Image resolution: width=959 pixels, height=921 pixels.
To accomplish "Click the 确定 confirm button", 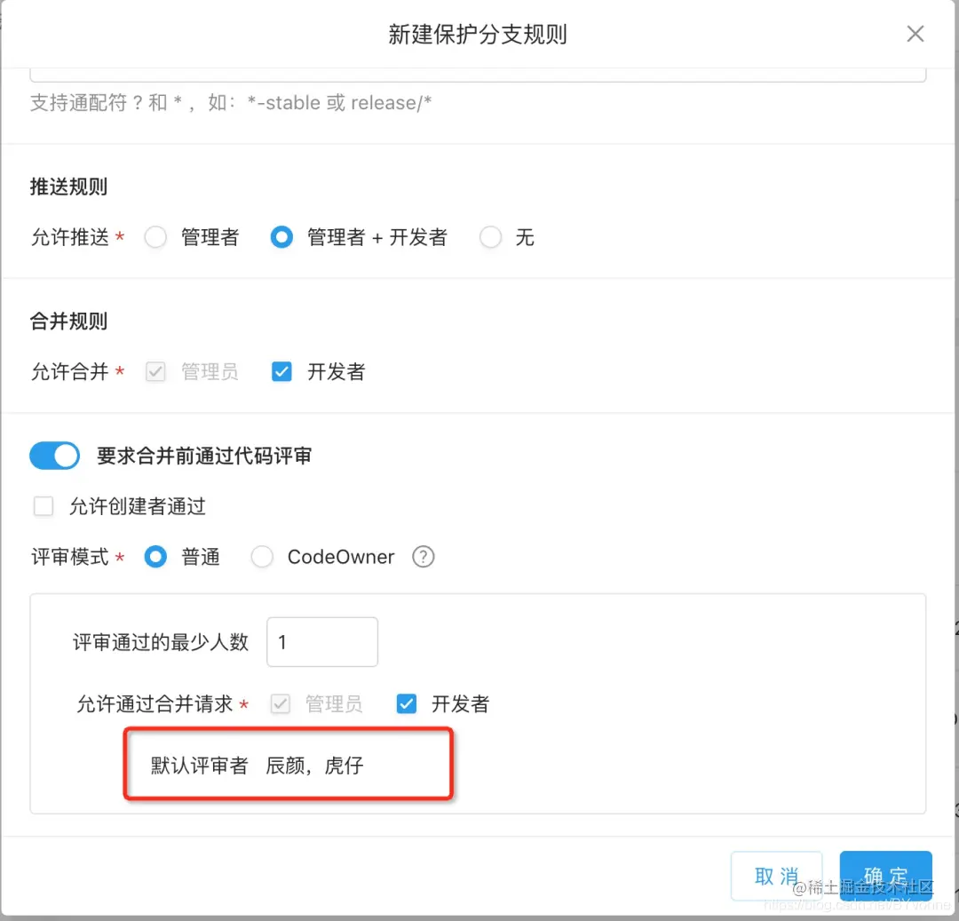I will point(885,875).
